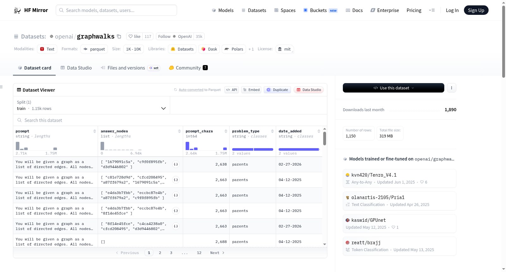Viewport: 506px width, 272px height.
Task: Click the search models, datasets, users field
Action: tap(116, 10)
